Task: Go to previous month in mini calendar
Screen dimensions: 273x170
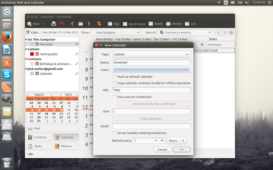Action: tap(28, 95)
